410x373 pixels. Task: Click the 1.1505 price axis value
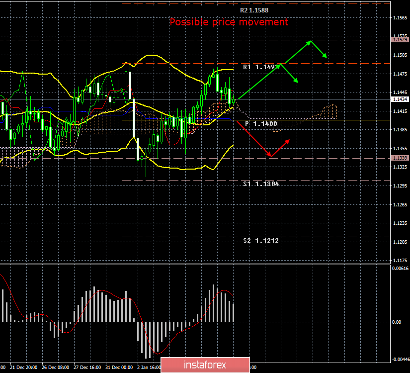point(400,55)
